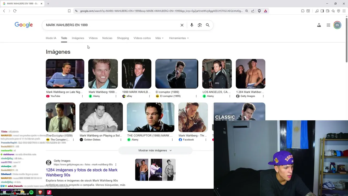The image size is (348, 196).
Task: Open a new browser tab
Action: click(x=48, y=4)
